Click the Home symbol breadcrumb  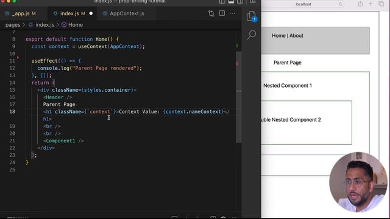pyautogui.click(x=76, y=25)
